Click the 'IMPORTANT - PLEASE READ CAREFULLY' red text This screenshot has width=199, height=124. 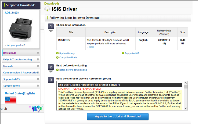click(x=80, y=89)
